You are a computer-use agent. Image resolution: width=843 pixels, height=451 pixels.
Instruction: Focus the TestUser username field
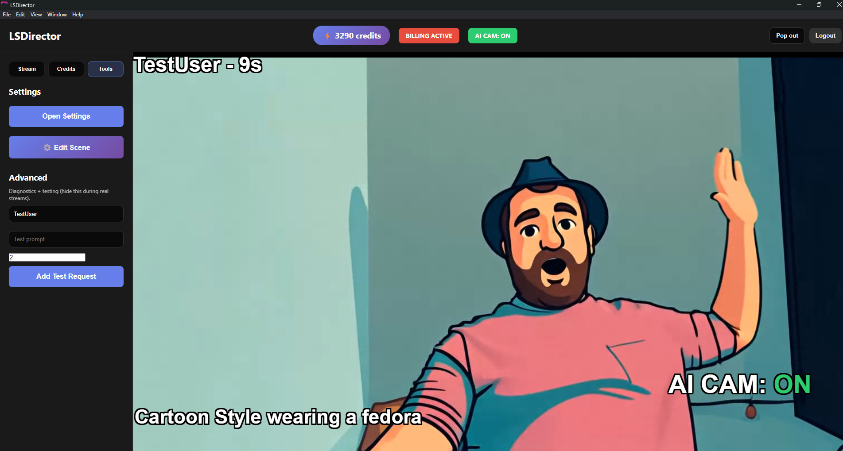(66, 214)
